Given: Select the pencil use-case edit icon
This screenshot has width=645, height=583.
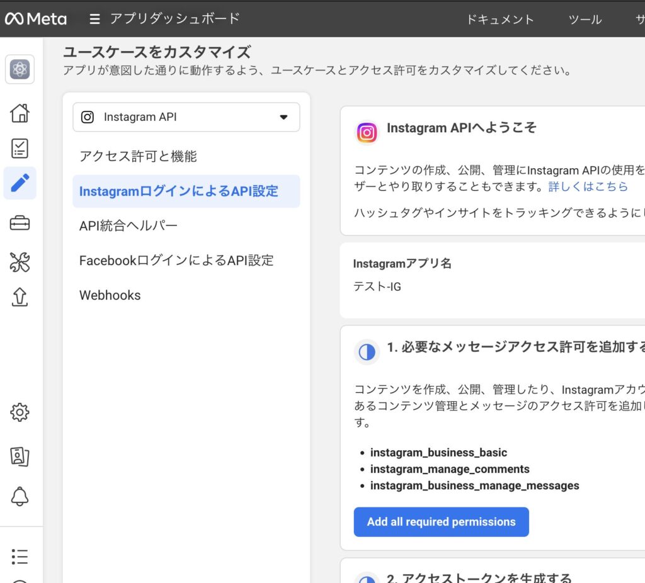Looking at the screenshot, I should 20,183.
